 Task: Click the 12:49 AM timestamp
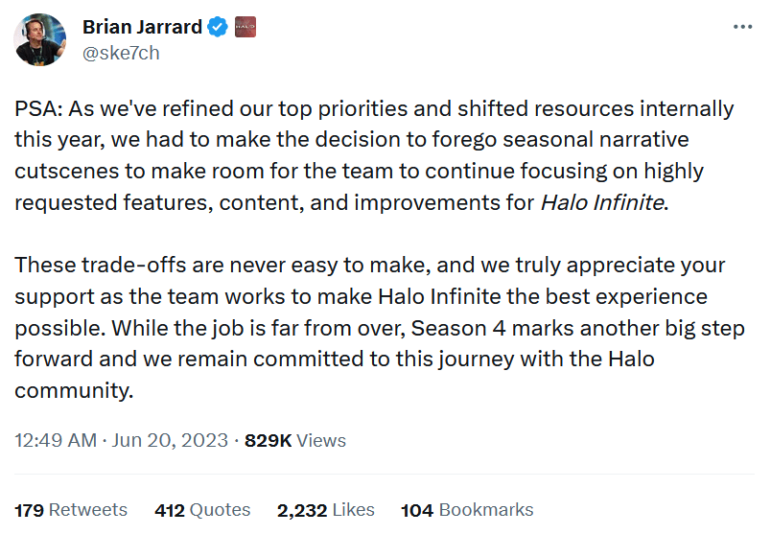point(55,441)
